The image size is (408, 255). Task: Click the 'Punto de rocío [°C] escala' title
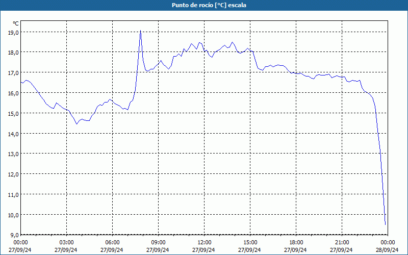(209, 5)
